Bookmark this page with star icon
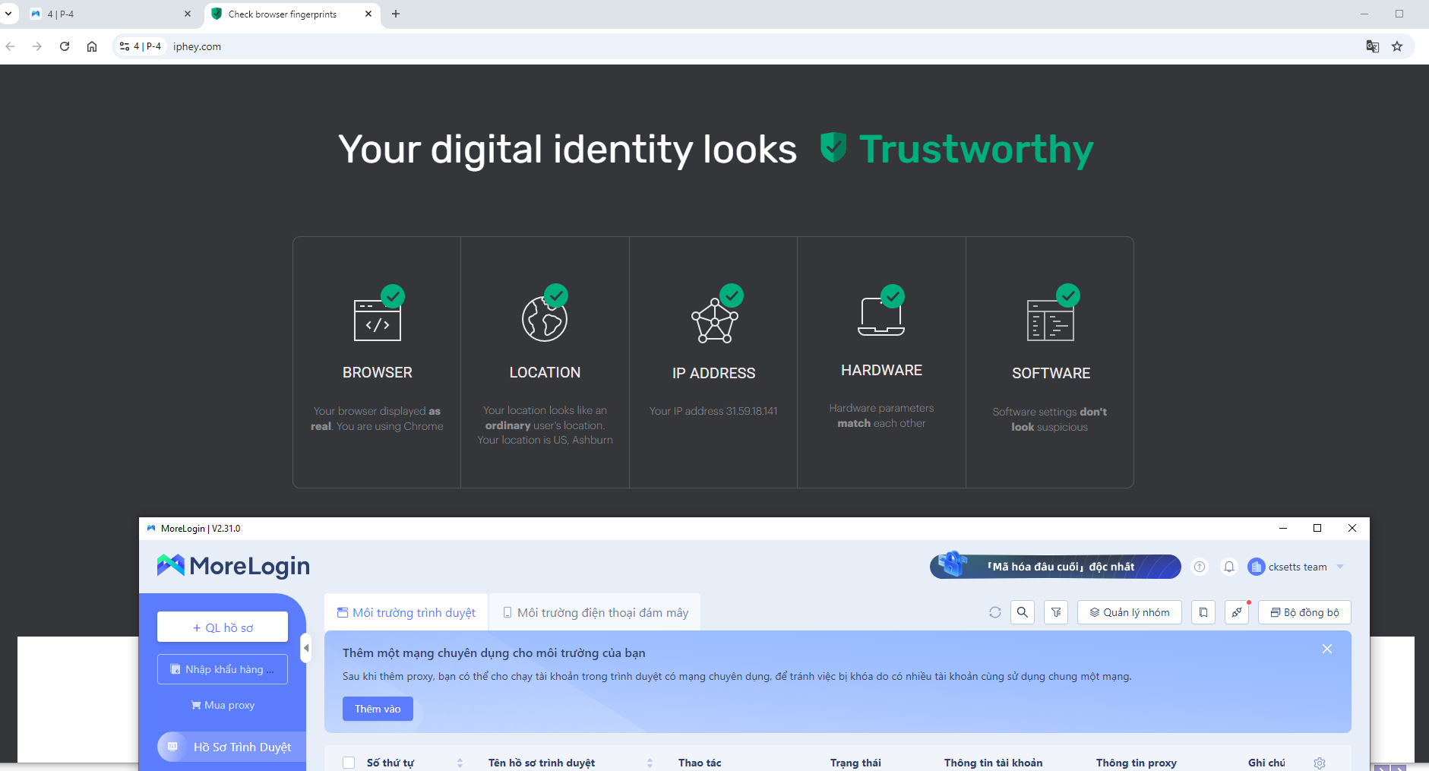The height and width of the screenshot is (771, 1429). tap(1397, 46)
